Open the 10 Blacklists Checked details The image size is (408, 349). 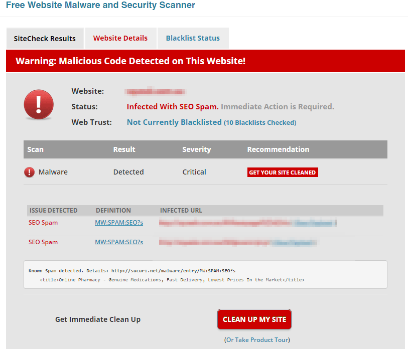260,122
